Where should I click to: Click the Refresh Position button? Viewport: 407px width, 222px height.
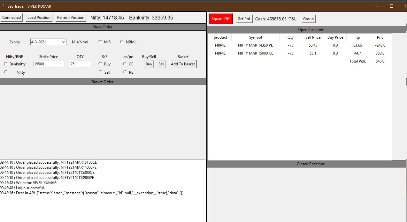71,18
